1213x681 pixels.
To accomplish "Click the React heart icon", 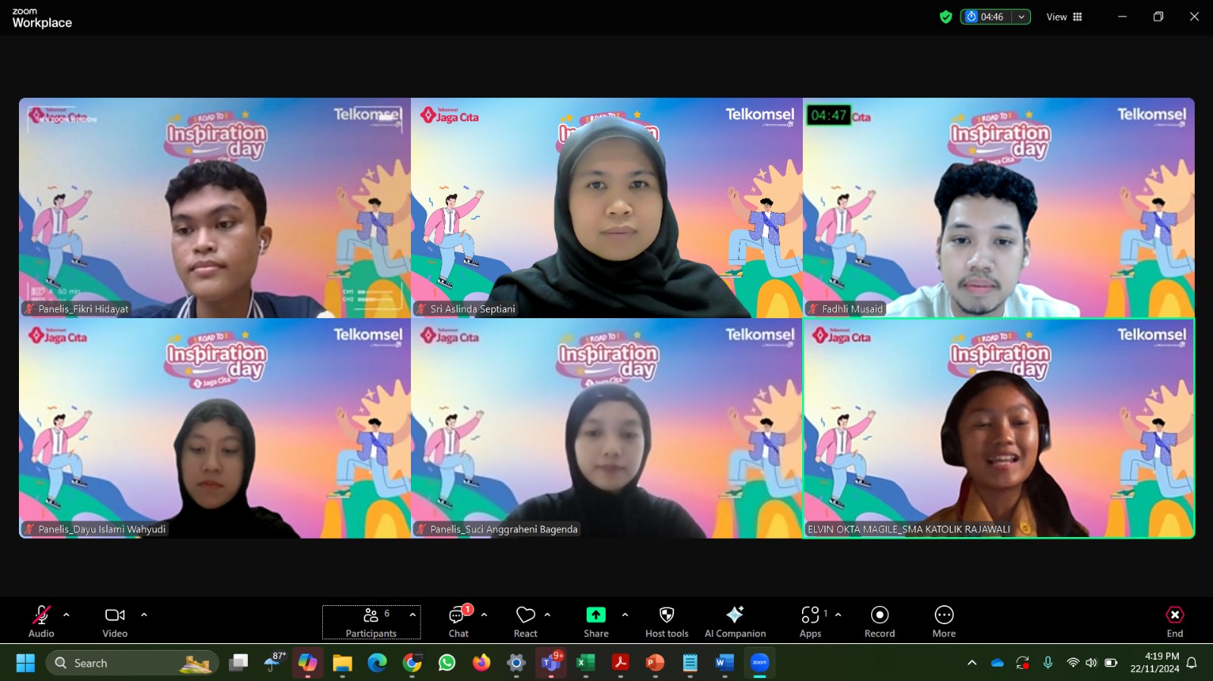I will pyautogui.click(x=525, y=621).
